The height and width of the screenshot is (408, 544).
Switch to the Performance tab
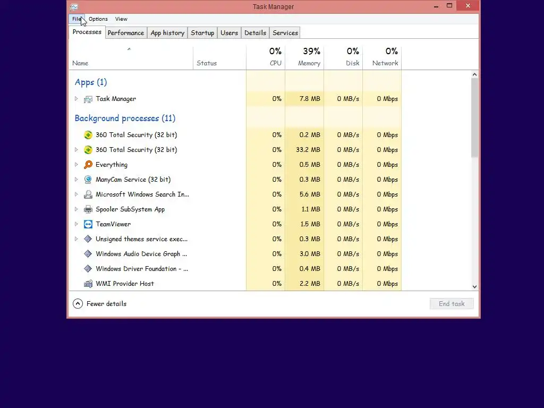pos(125,33)
